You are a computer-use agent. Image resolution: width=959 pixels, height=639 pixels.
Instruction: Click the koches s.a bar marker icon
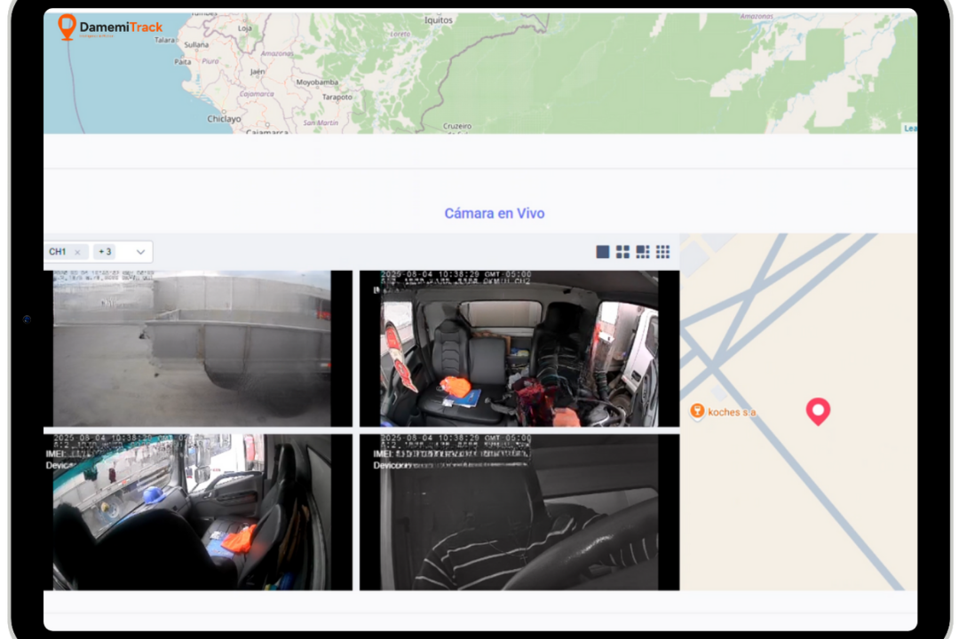697,412
